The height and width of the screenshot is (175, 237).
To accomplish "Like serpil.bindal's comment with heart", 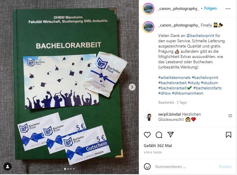I will pos(230,116).
